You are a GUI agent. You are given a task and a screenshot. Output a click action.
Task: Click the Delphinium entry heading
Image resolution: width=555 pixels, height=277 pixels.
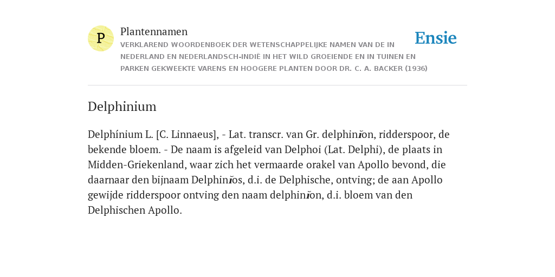122,107
